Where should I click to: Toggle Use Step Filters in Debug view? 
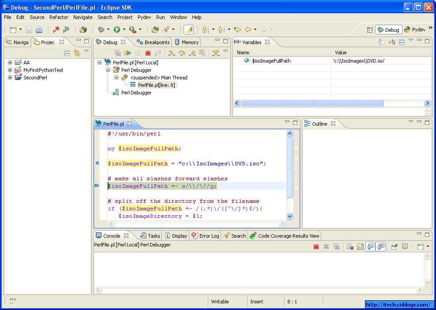(x=216, y=53)
